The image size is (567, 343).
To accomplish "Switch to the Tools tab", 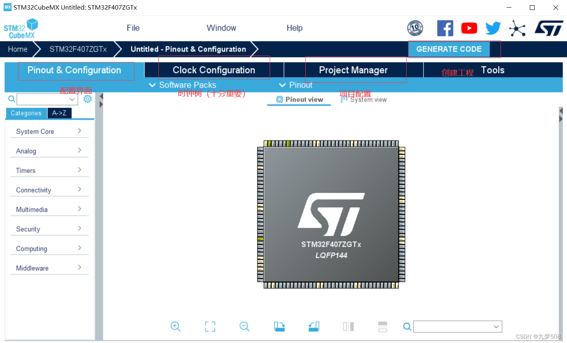I will pos(493,70).
